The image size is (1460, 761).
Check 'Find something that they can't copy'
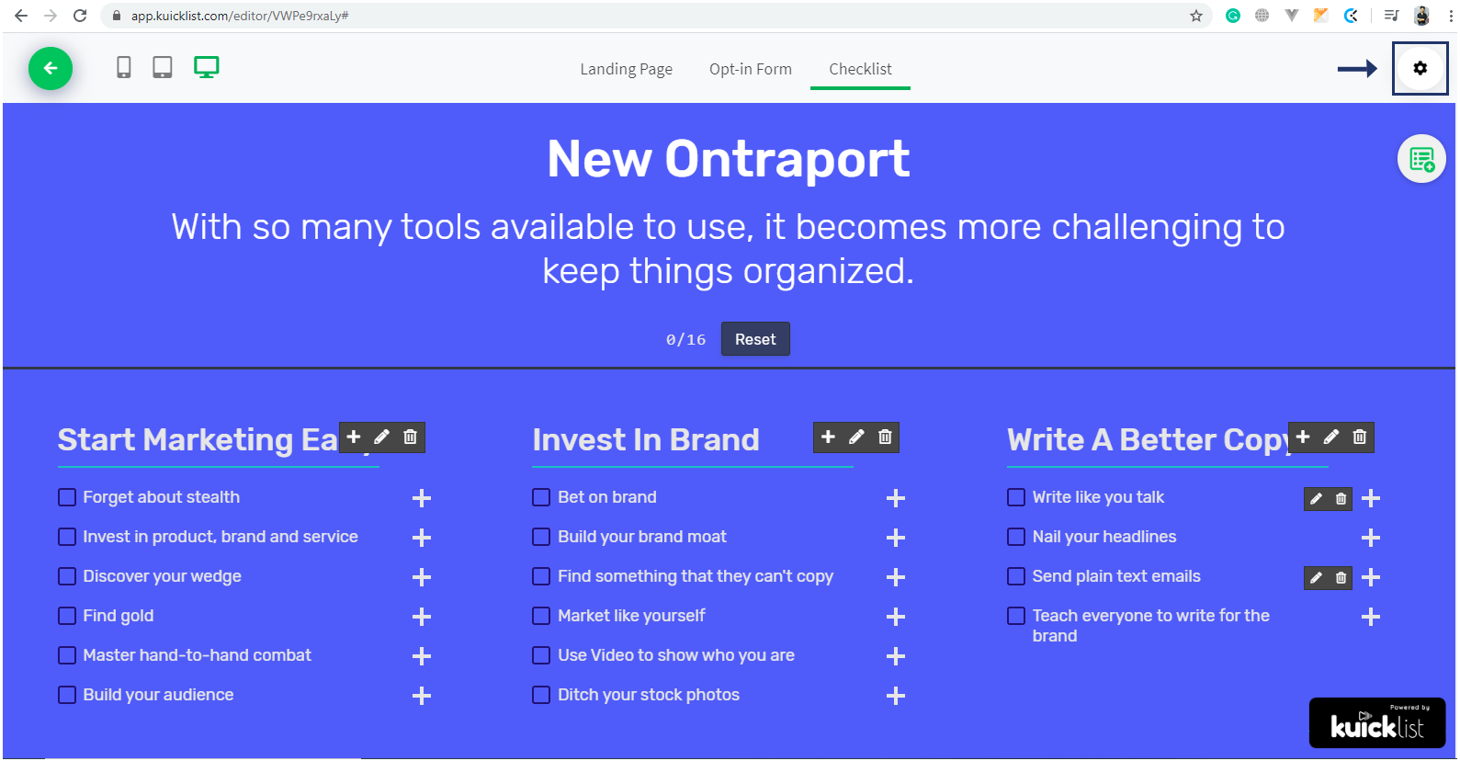(541, 576)
